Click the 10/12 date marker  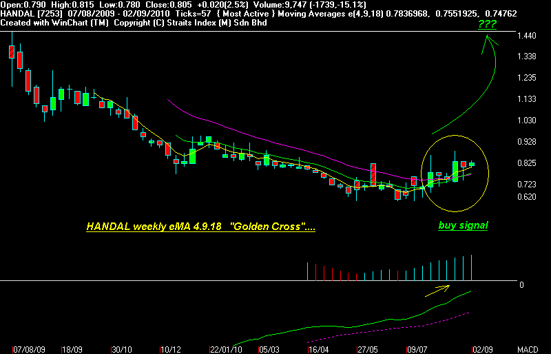[x=171, y=350]
